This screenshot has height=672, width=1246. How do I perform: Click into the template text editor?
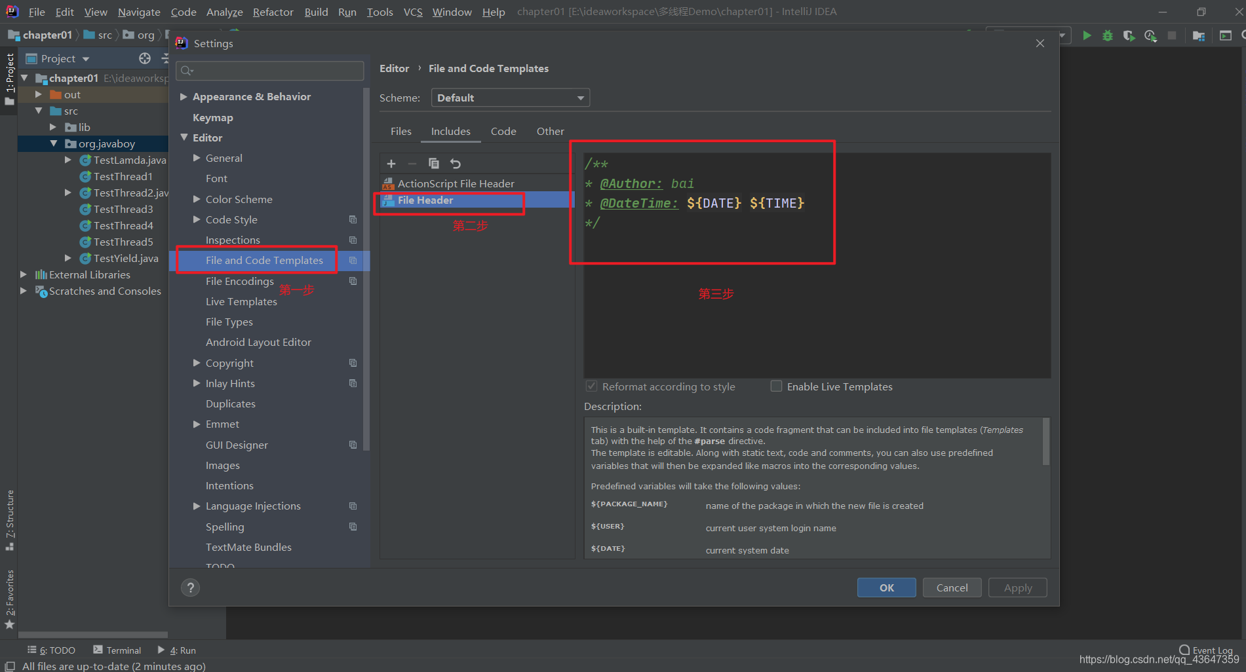pyautogui.click(x=817, y=265)
